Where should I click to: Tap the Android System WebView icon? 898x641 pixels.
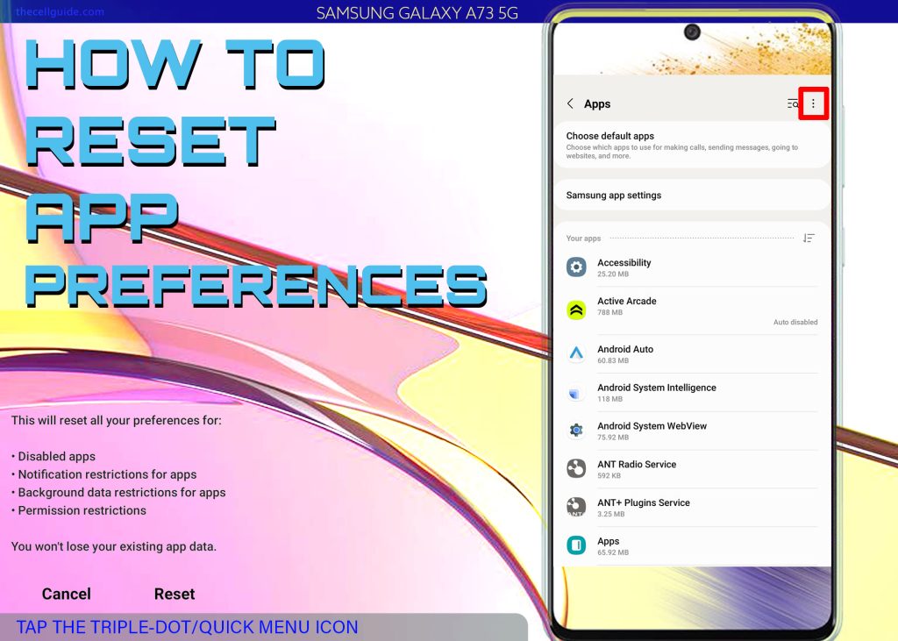click(576, 431)
